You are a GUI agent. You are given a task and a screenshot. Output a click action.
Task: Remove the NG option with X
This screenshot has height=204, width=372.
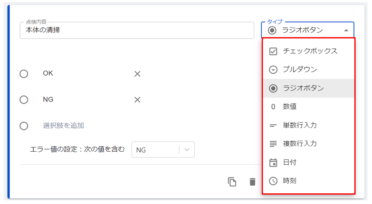pos(137,100)
